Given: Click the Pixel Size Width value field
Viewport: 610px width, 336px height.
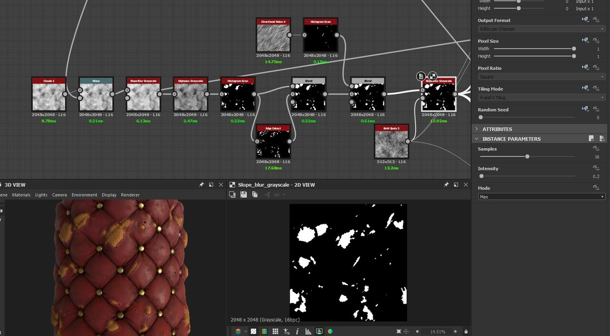Looking at the screenshot, I should click(598, 49).
